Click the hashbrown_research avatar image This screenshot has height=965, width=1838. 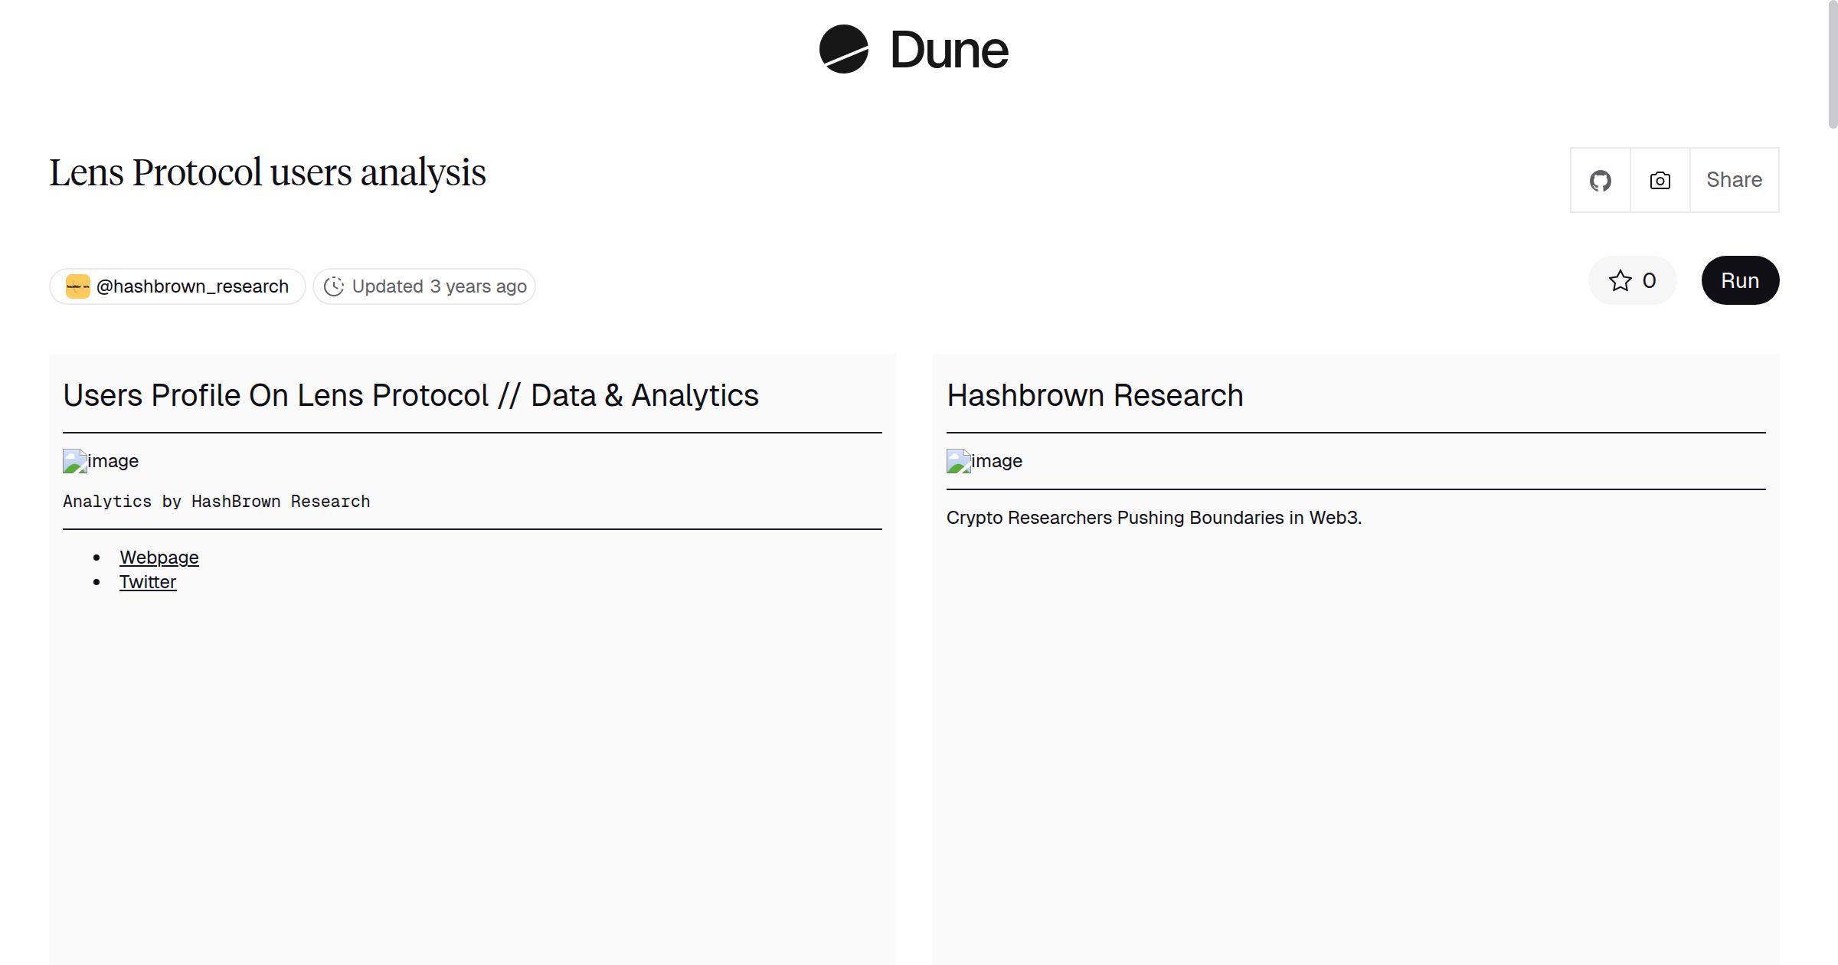[x=77, y=286]
